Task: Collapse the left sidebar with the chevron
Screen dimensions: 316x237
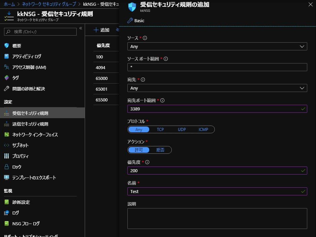Action: (81, 29)
